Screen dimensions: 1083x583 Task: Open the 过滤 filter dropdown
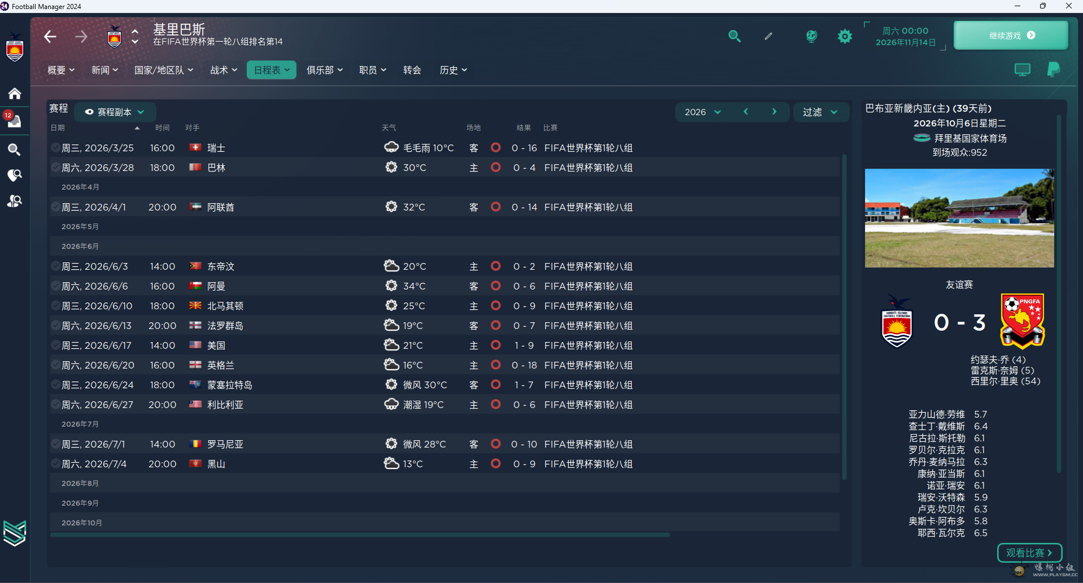pos(821,112)
